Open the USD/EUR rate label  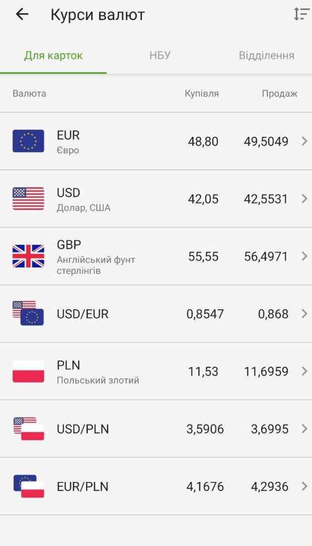[83, 314]
